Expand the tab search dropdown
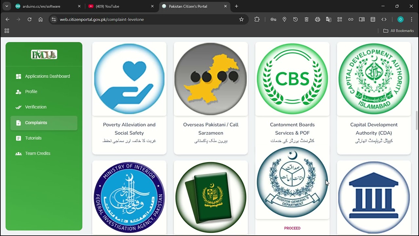Viewport: 419px width, 236px height. 7,6
